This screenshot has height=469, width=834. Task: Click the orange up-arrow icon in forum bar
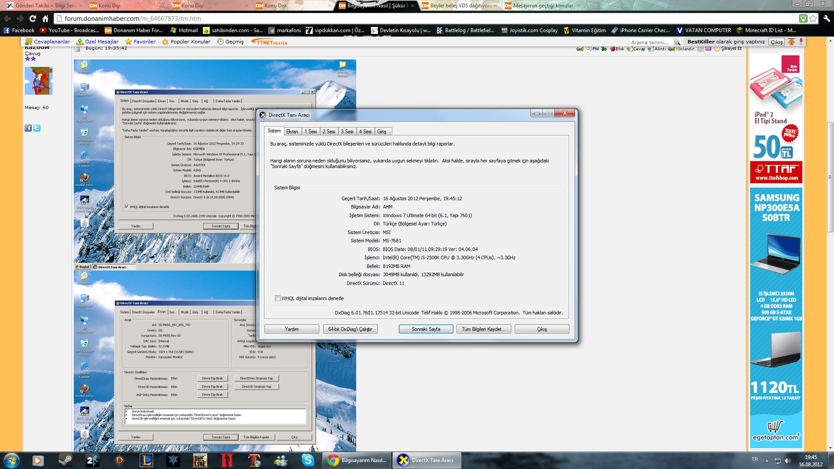pyautogui.click(x=791, y=42)
